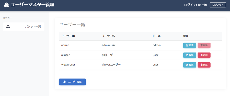Screen dimensions: 230x96
Task: Click the ユーザー一覧 heading
Action: click(72, 25)
